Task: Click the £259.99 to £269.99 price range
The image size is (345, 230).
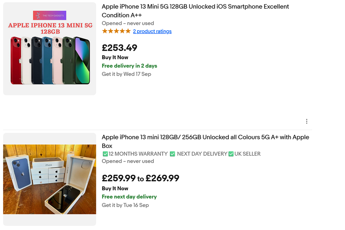Action: (x=140, y=178)
